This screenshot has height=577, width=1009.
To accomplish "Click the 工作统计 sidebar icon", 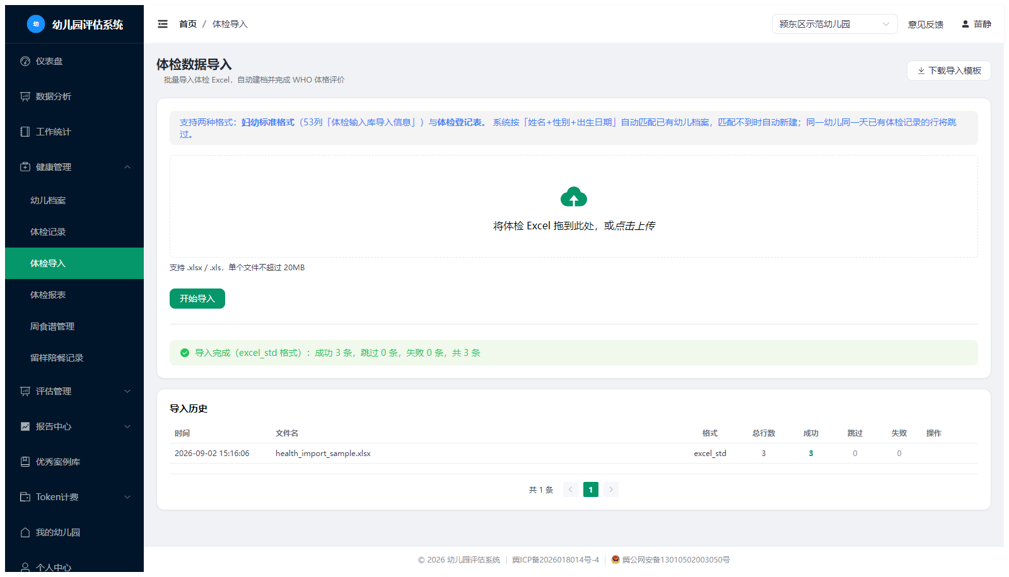I will [x=25, y=132].
